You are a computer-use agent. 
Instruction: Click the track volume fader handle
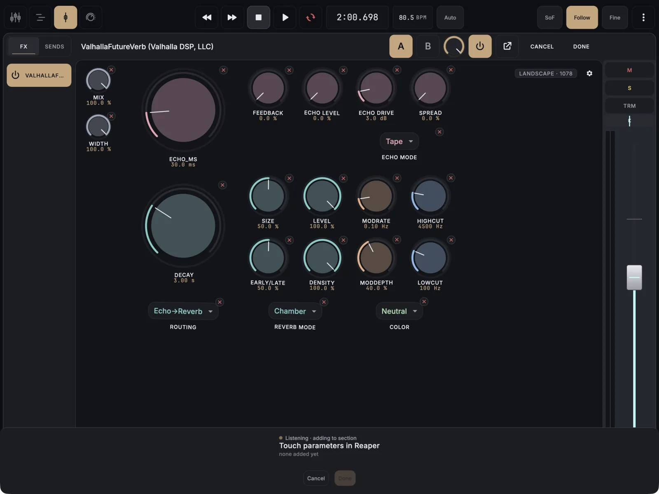pyautogui.click(x=634, y=277)
